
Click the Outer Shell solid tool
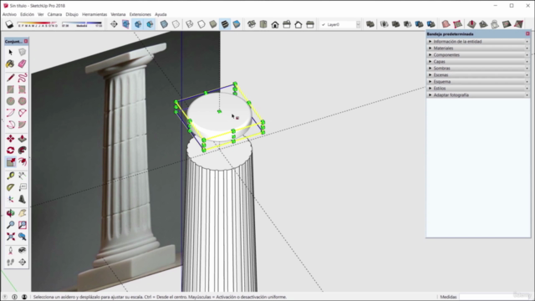click(370, 24)
